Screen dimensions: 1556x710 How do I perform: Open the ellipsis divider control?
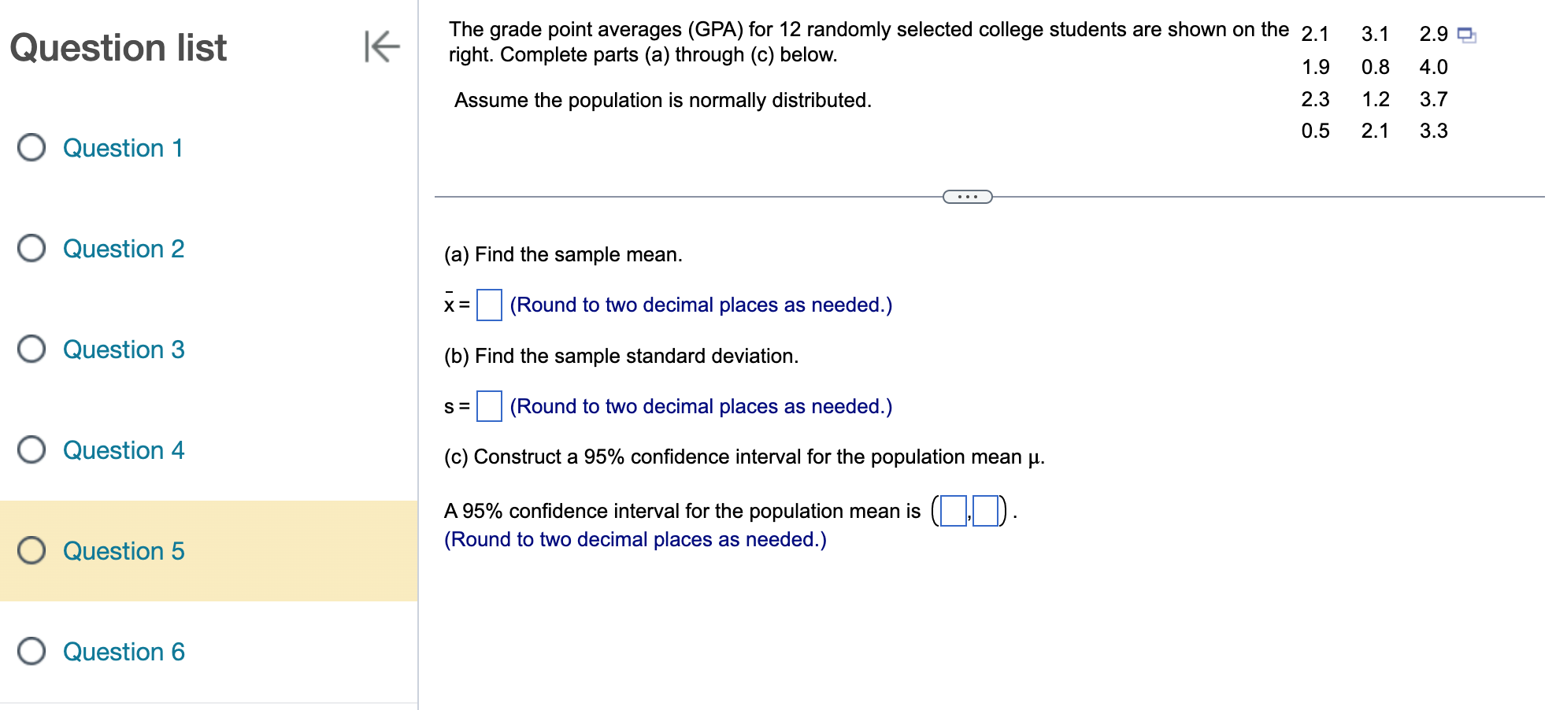pyautogui.click(x=966, y=196)
